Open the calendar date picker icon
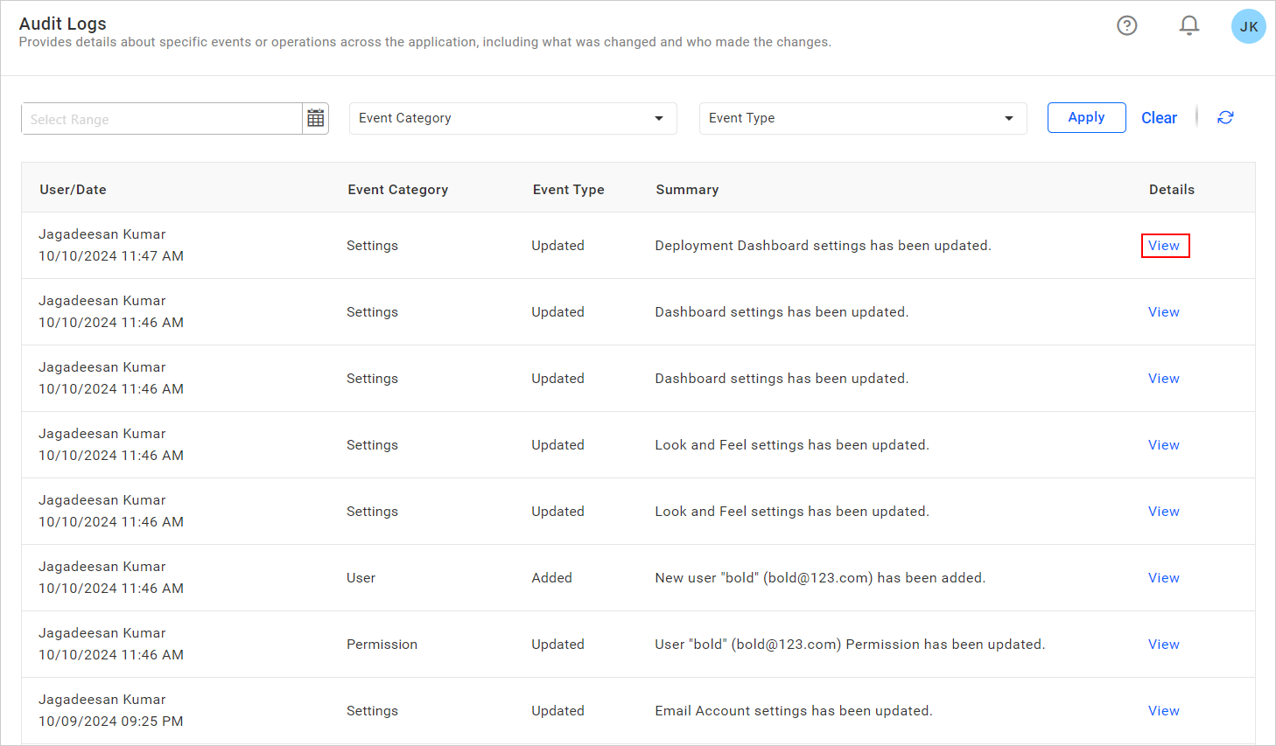 tap(315, 117)
